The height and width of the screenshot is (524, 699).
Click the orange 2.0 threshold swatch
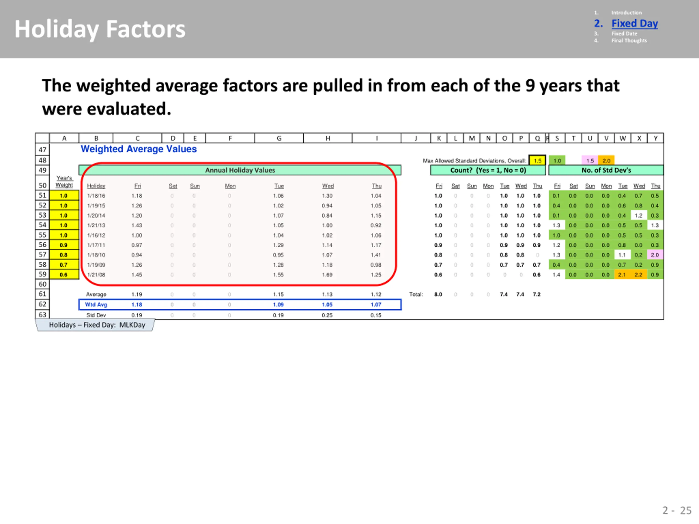[606, 160]
